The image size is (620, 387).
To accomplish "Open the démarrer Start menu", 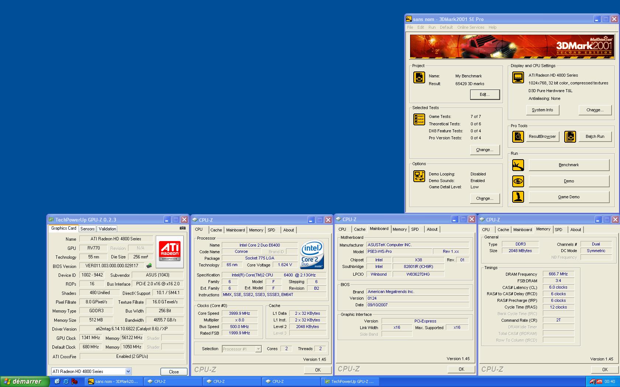I will point(24,381).
